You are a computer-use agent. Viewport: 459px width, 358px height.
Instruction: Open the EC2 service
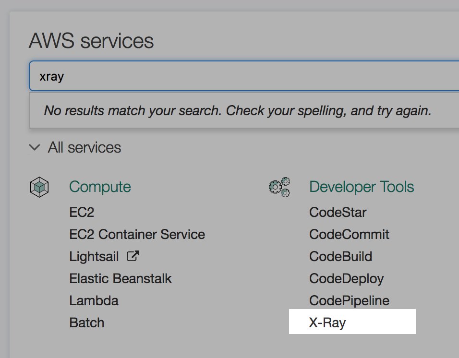pyautogui.click(x=82, y=212)
